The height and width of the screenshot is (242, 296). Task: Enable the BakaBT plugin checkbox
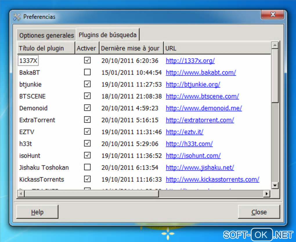(87, 72)
